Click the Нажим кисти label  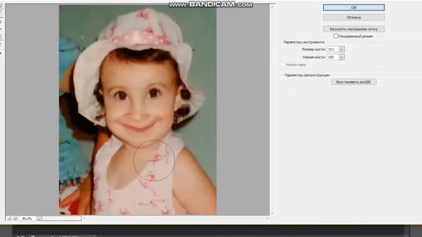click(314, 57)
